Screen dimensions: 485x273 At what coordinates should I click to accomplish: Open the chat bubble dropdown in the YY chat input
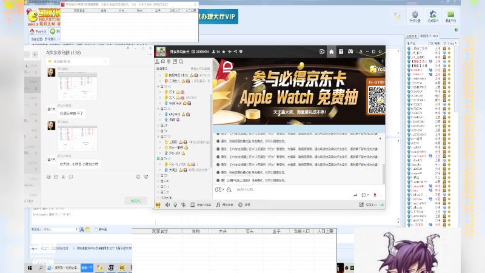pos(365,195)
